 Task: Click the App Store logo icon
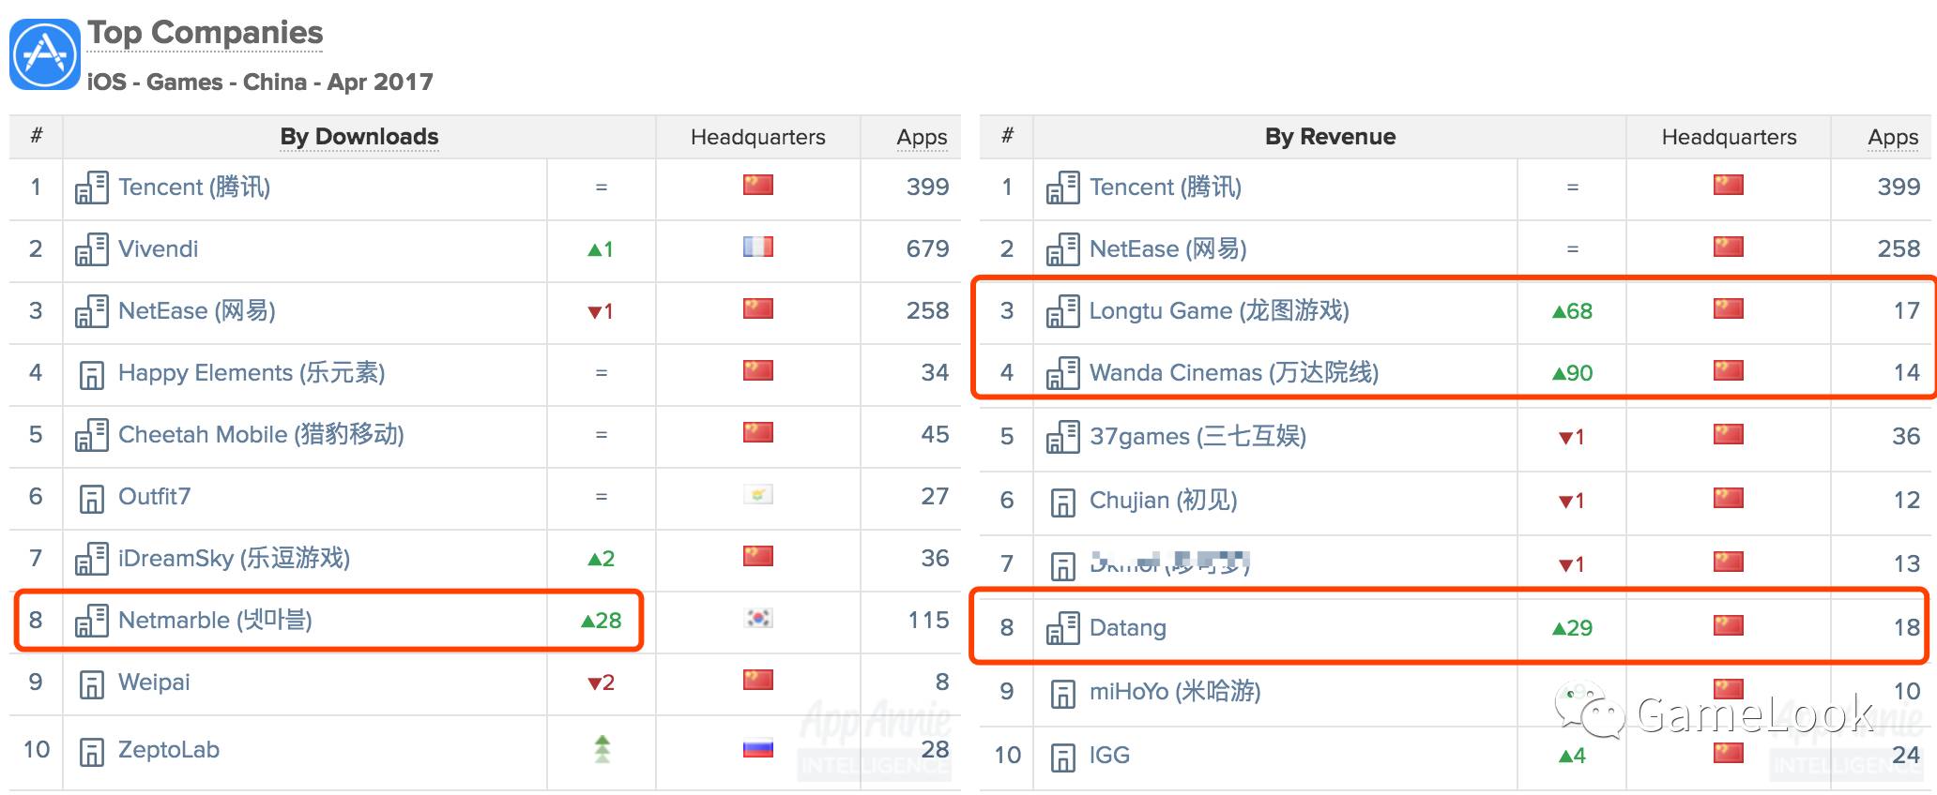[45, 54]
